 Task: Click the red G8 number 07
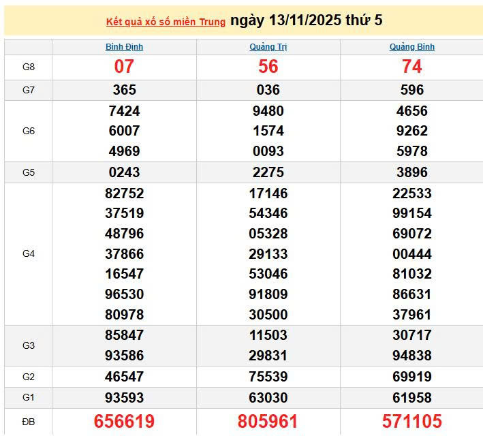(x=124, y=67)
